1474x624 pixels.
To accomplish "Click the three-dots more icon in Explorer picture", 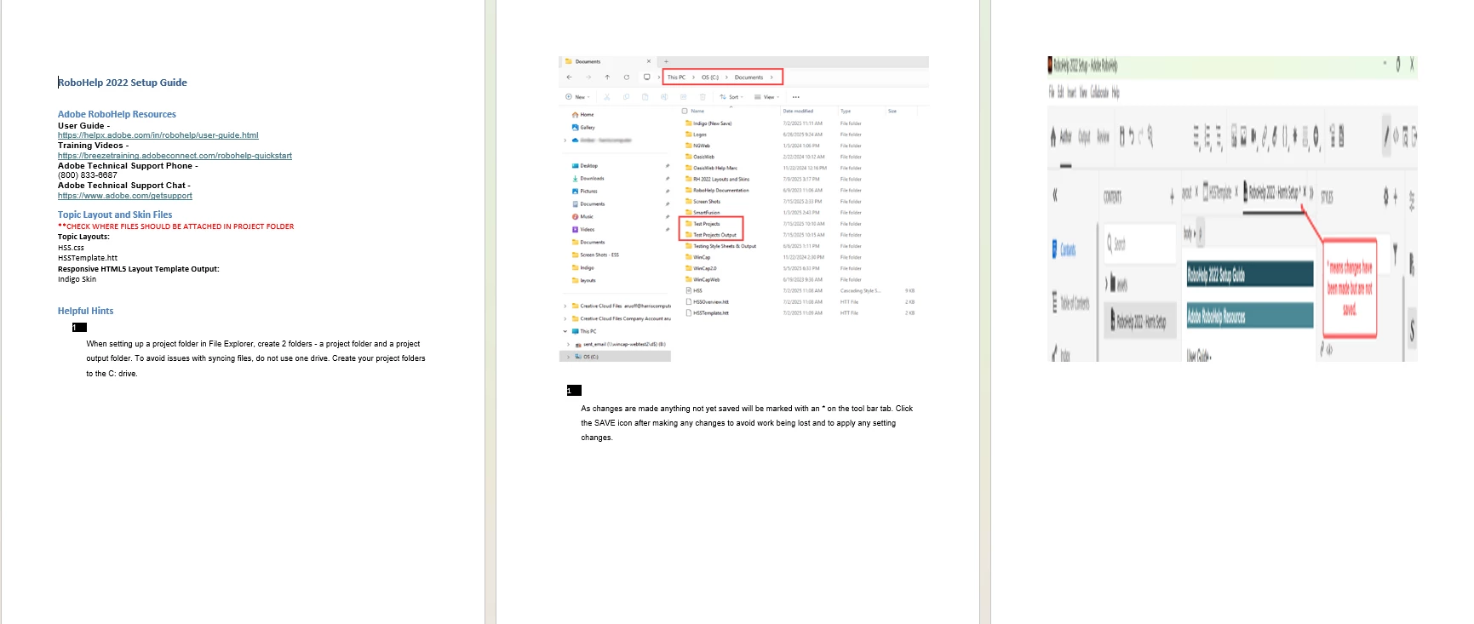I will click(x=796, y=97).
